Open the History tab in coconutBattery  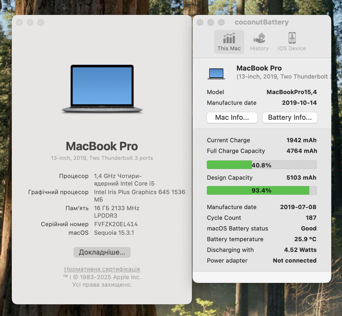pos(259,42)
